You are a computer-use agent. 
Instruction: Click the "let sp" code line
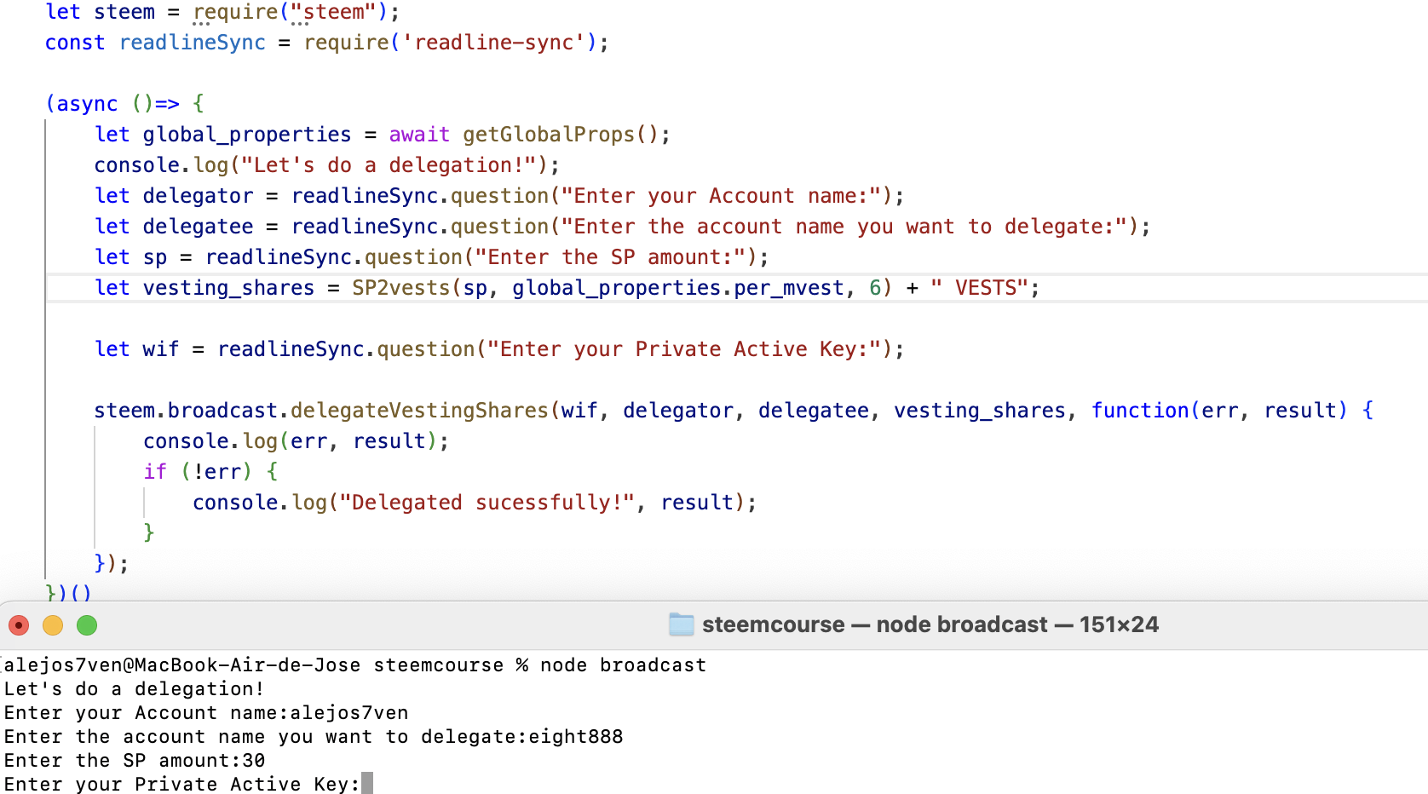[432, 257]
